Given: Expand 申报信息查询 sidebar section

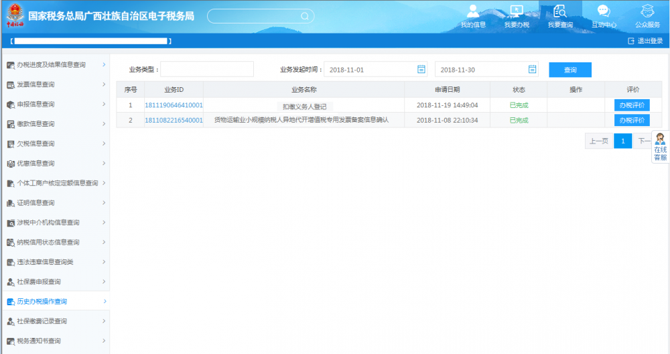Looking at the screenshot, I should 55,104.
